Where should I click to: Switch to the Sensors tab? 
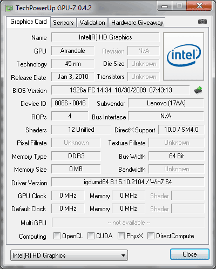point(63,23)
